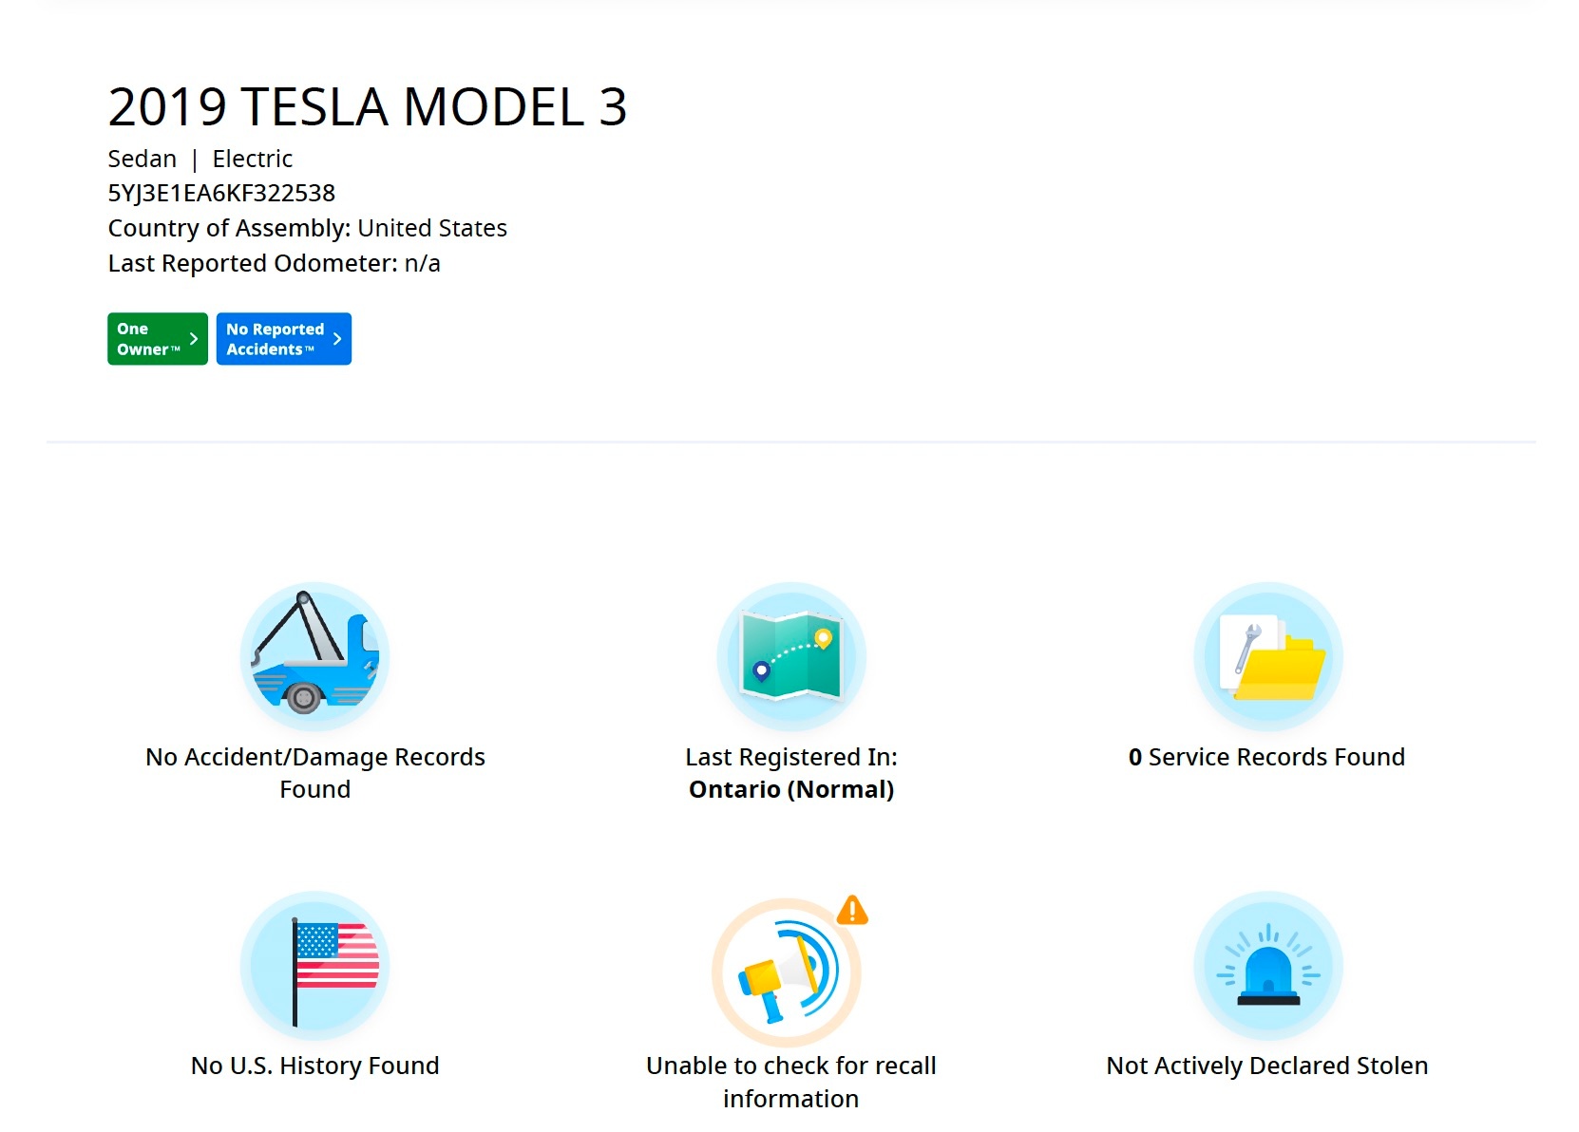The height and width of the screenshot is (1132, 1579).
Task: Click the U.S. flag history icon
Action: 314,965
